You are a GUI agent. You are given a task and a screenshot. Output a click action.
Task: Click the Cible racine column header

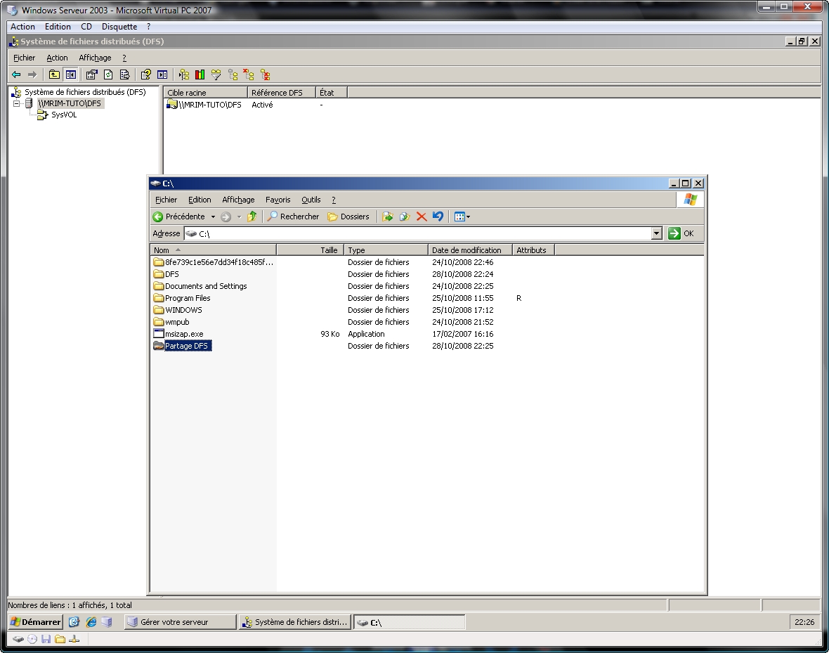pyautogui.click(x=205, y=93)
